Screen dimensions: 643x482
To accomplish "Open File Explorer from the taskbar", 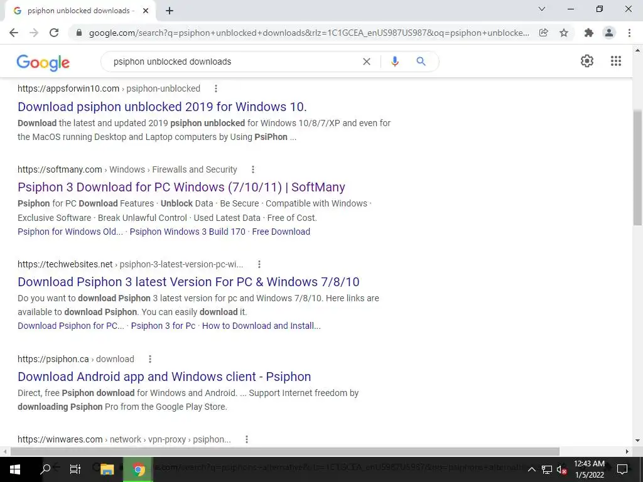I will click(x=107, y=469).
